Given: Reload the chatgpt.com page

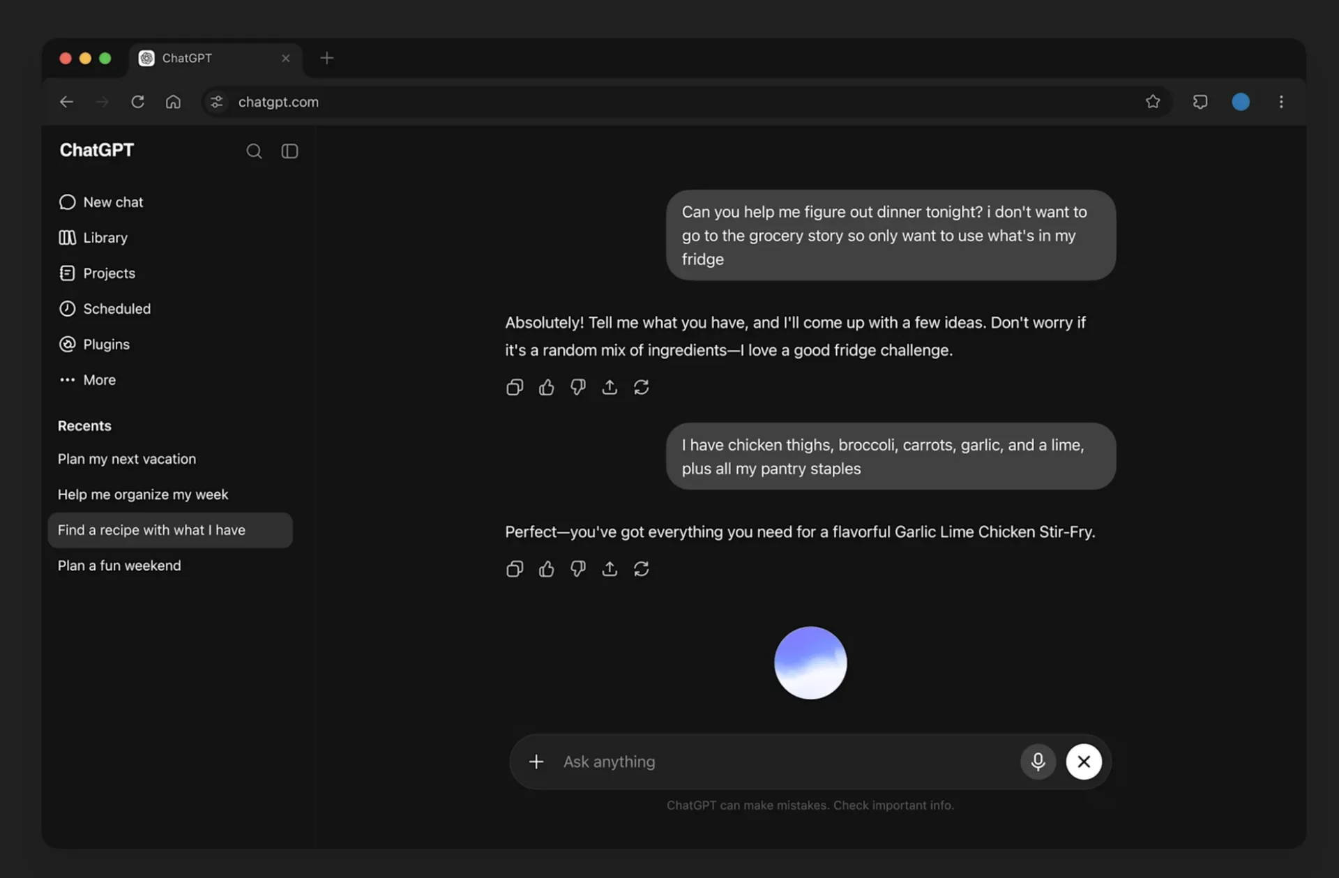Looking at the screenshot, I should (x=137, y=102).
